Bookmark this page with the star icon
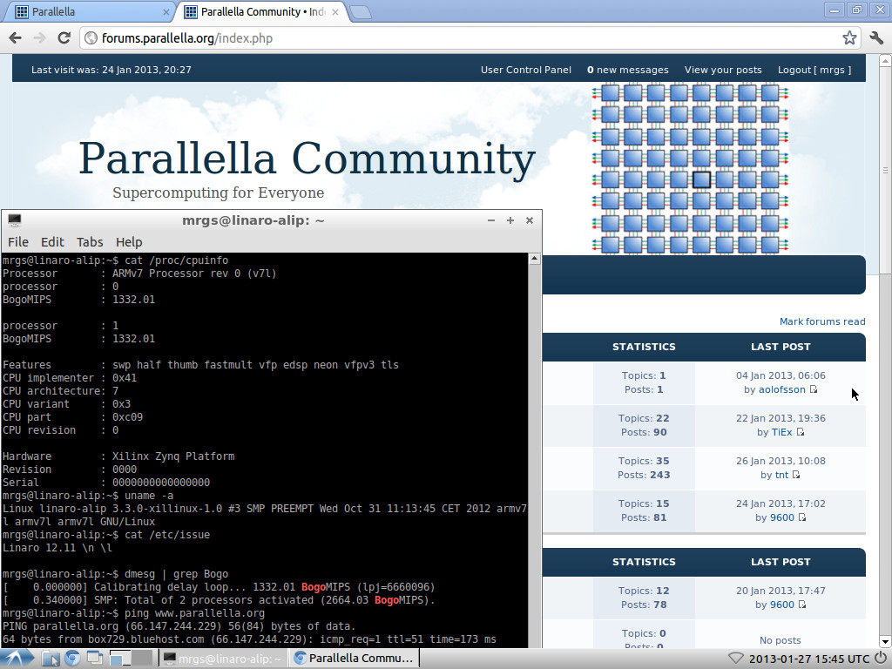The width and height of the screenshot is (892, 669). tap(849, 37)
